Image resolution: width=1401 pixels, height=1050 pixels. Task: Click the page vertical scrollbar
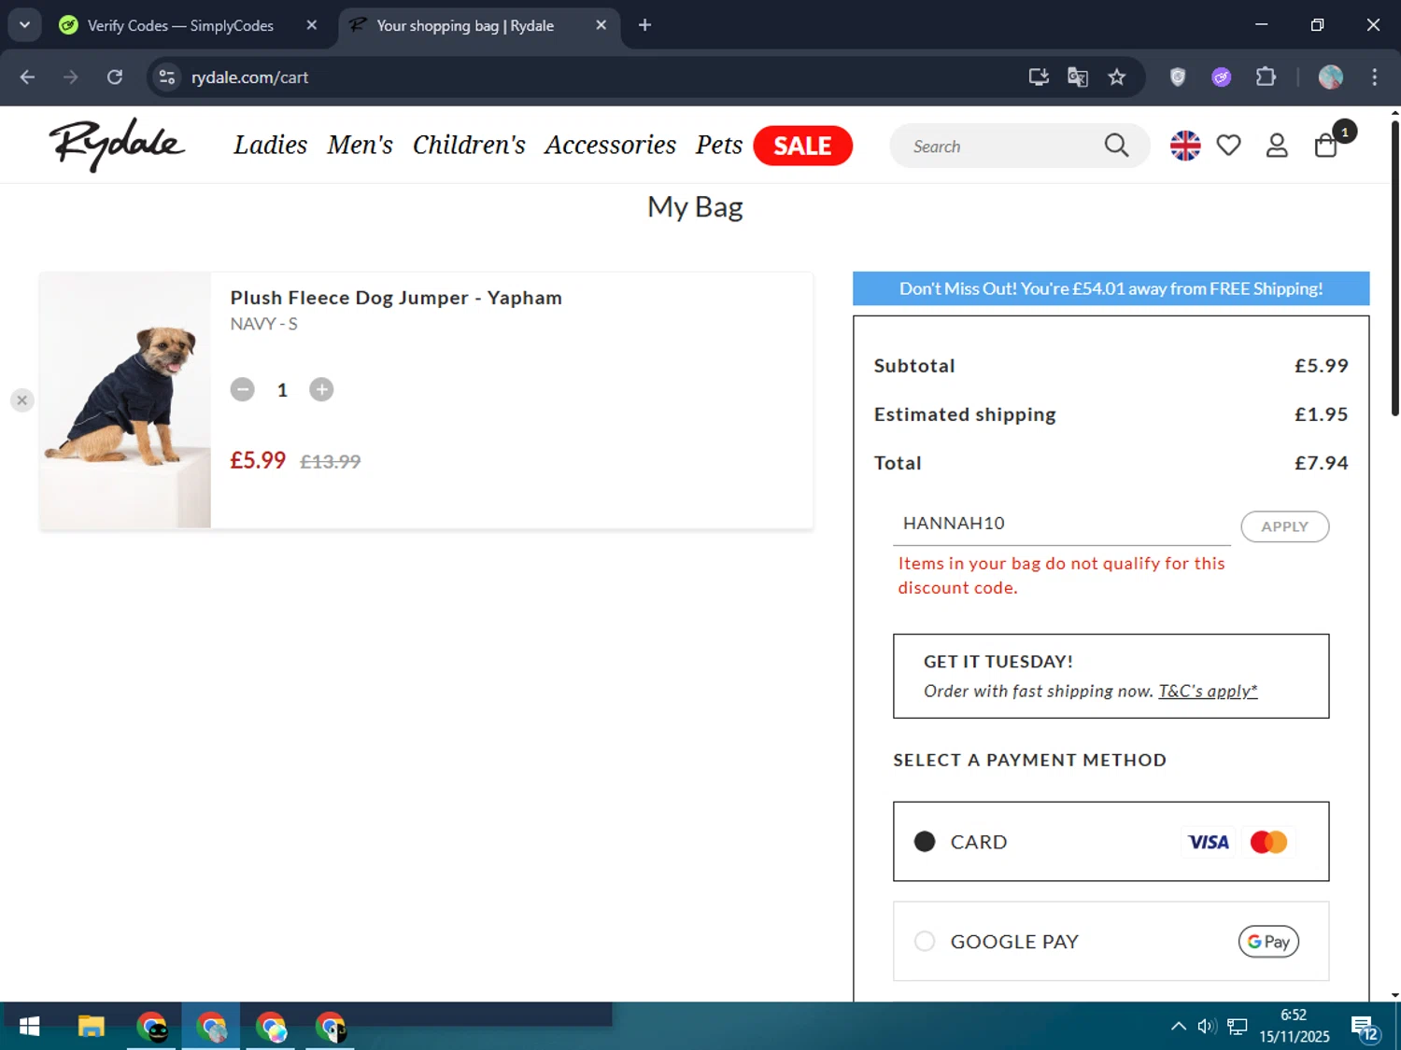1394,268
